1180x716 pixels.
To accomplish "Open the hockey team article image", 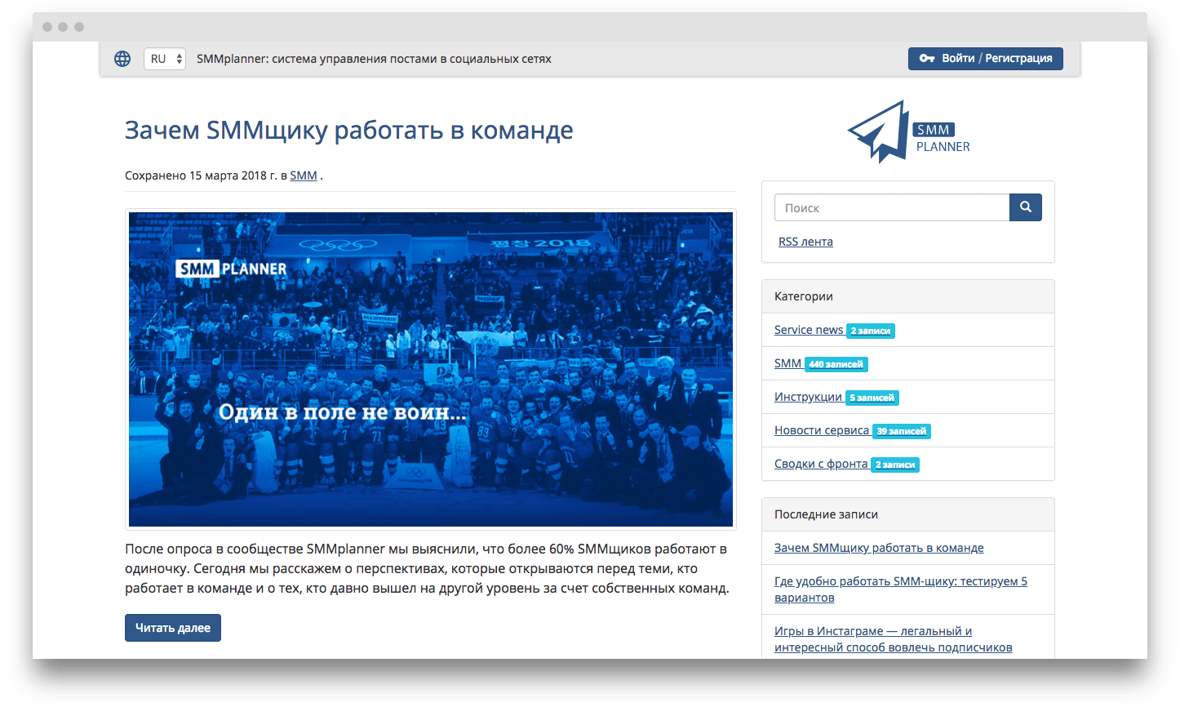I will [x=431, y=369].
